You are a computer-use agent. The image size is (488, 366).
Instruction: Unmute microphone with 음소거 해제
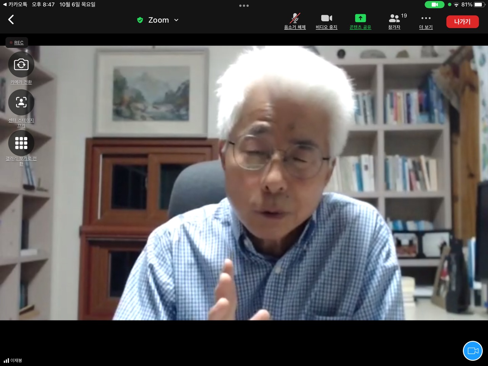coord(295,21)
